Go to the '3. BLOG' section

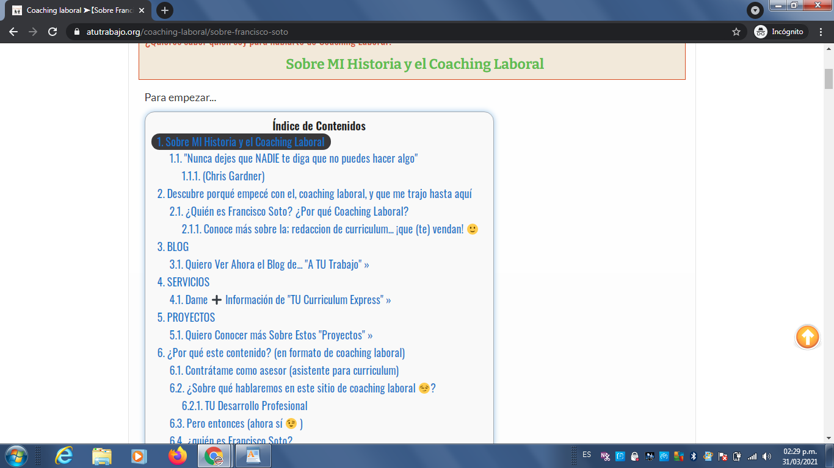pos(173,247)
